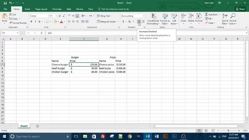Apply accounting dollar format
Image resolution: width=249 pixels, height=140 pixels.
coord(123,22)
